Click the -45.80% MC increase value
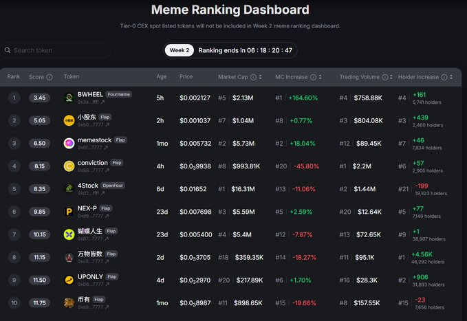The height and width of the screenshot is (321, 467). (x=306, y=166)
